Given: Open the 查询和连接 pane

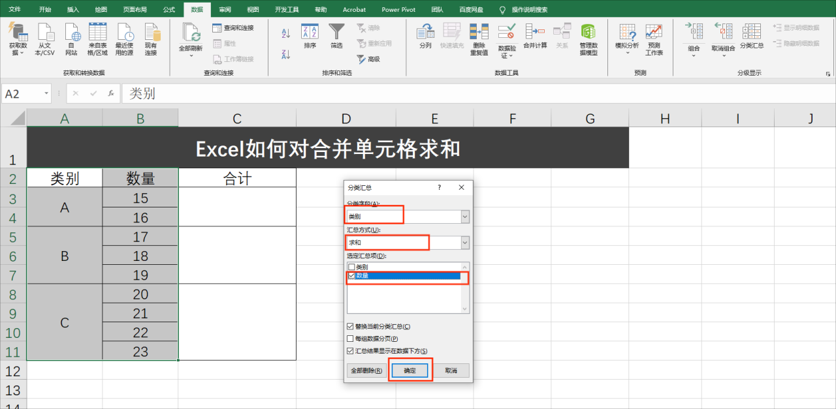Looking at the screenshot, I should [233, 28].
